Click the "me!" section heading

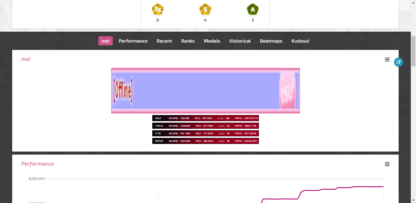[26, 59]
